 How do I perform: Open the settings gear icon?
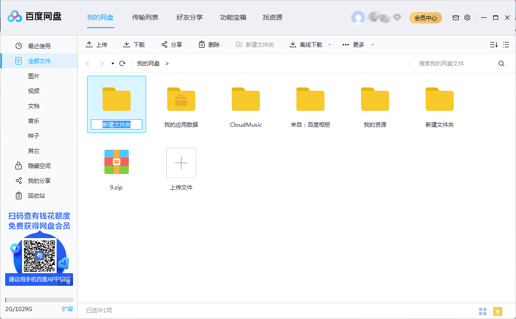click(467, 17)
